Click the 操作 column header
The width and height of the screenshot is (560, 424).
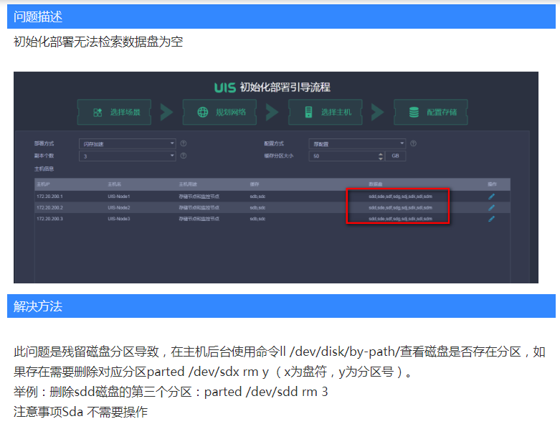(x=492, y=184)
